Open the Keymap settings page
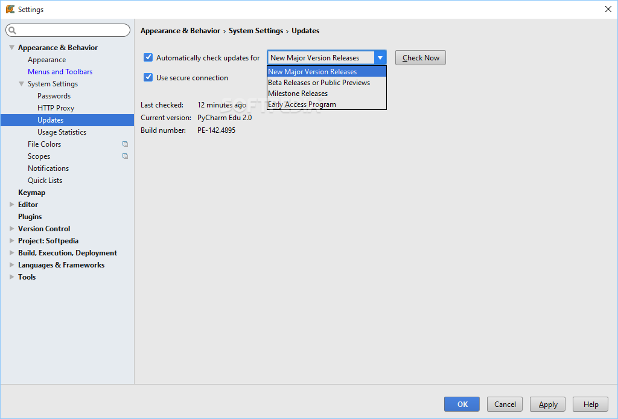 (31, 193)
